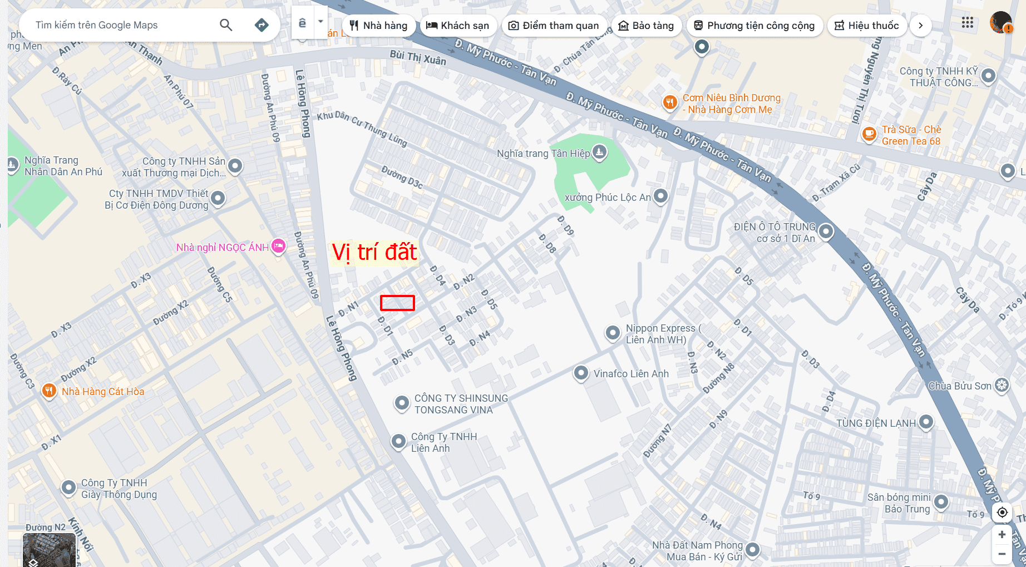Screen dimensions: 1026x567
Task: Expand the travel mode dropdown arrow
Action: click(x=320, y=22)
